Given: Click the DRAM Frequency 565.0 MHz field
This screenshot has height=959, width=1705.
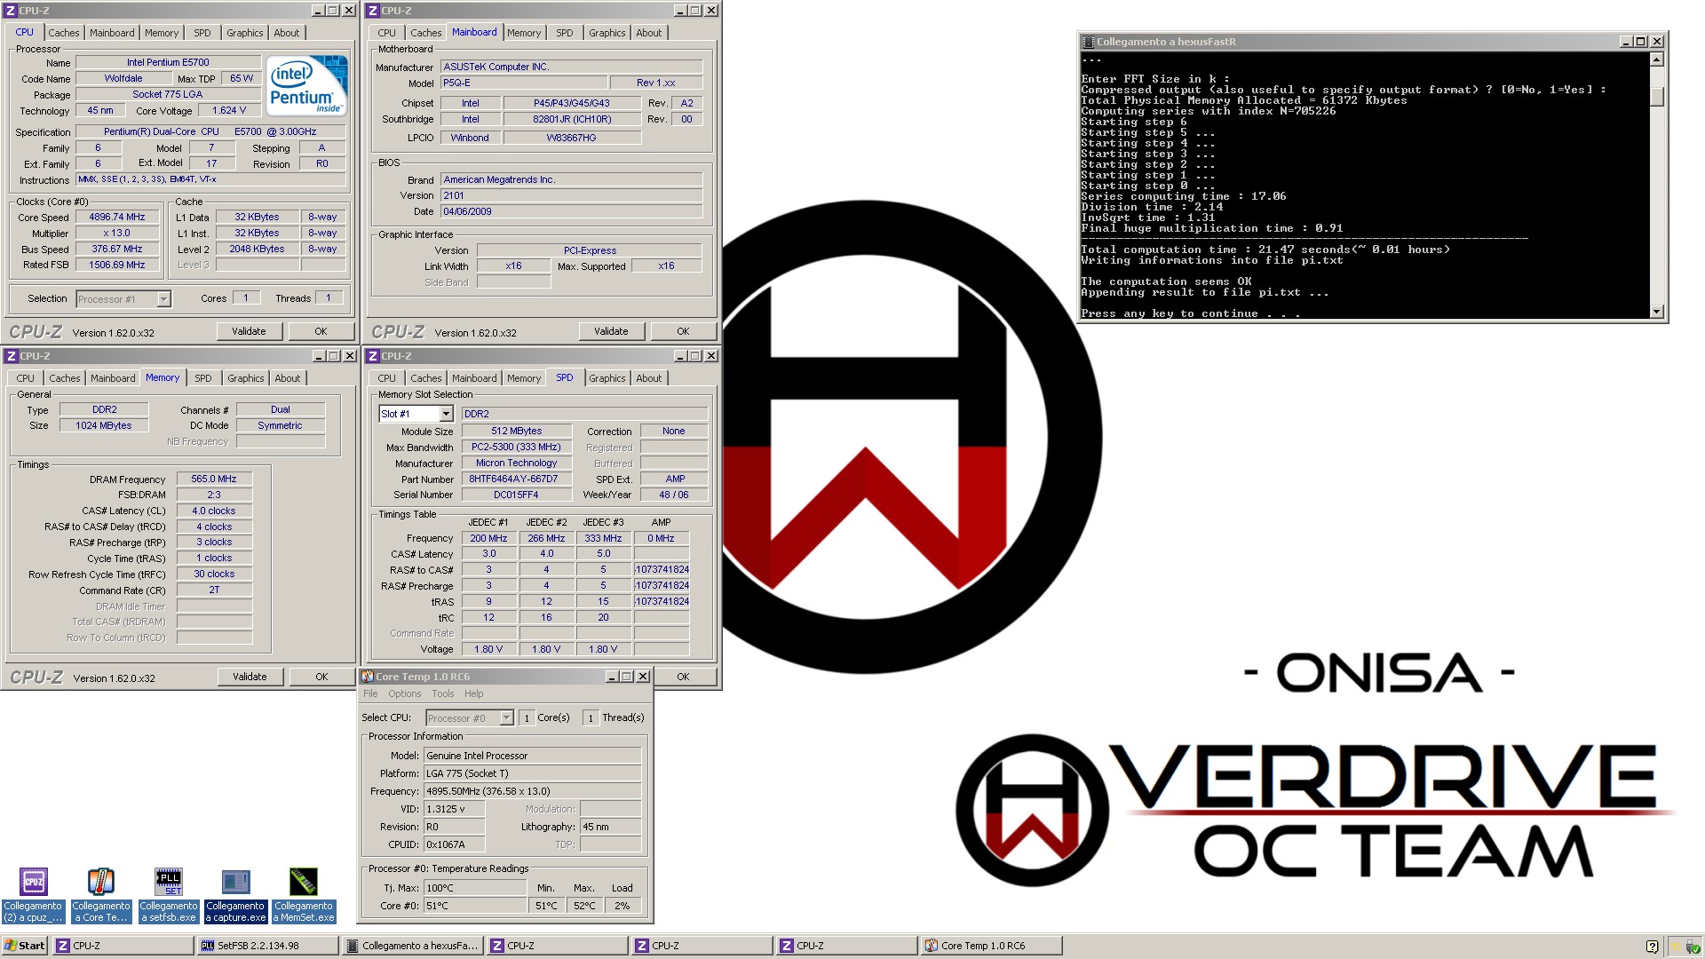Looking at the screenshot, I should (x=214, y=479).
